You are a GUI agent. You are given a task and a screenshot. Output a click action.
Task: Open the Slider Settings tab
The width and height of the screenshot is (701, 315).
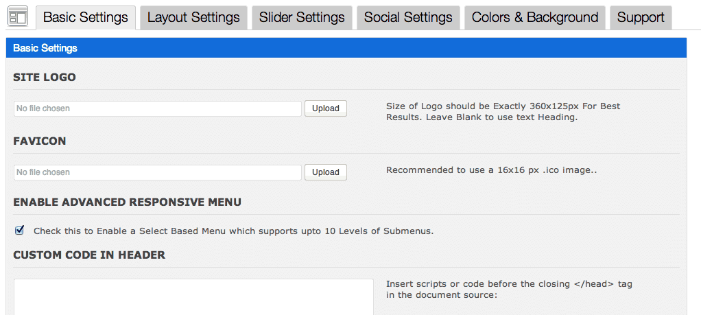pos(302,18)
